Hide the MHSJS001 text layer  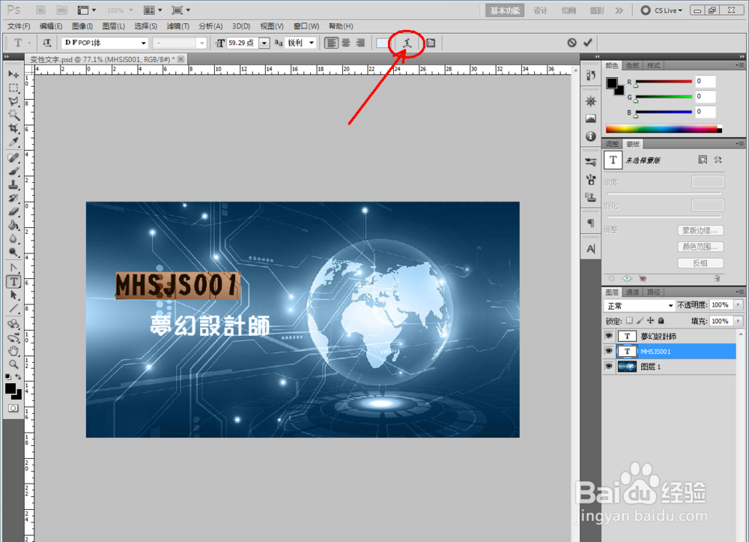coord(608,352)
